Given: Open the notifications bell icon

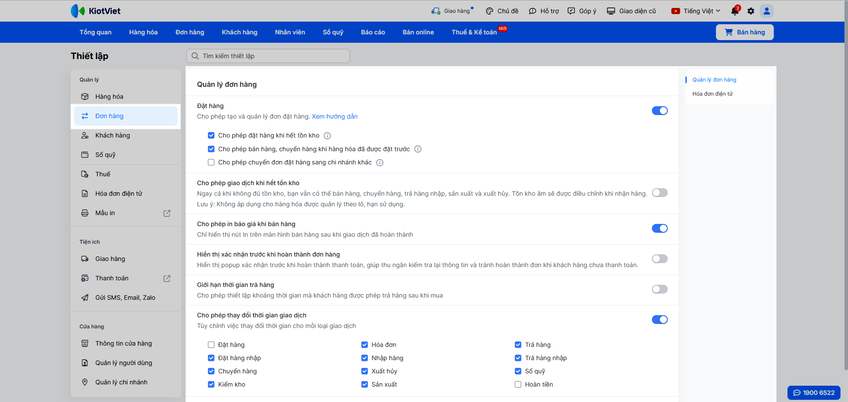Looking at the screenshot, I should tap(735, 11).
